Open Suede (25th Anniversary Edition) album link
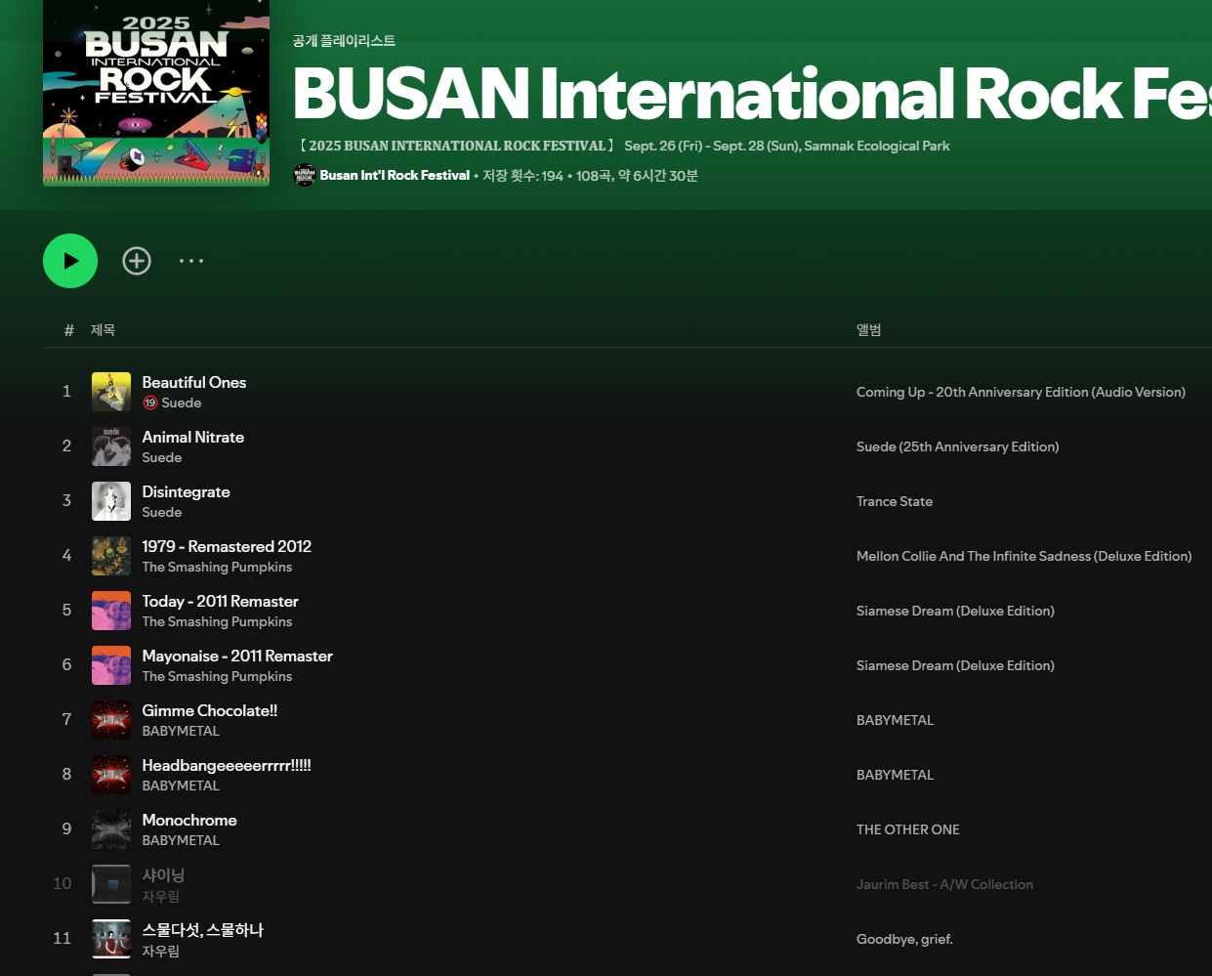 click(x=957, y=446)
